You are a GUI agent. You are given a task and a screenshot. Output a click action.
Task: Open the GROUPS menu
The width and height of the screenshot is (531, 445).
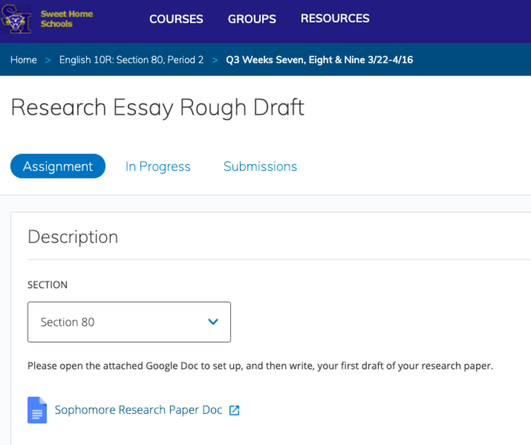tap(252, 19)
